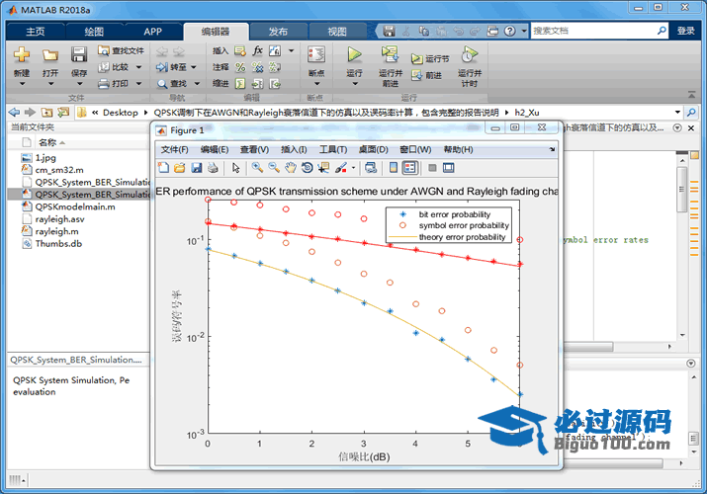Click the Up one level folder icon
The image size is (707, 494).
click(46, 112)
